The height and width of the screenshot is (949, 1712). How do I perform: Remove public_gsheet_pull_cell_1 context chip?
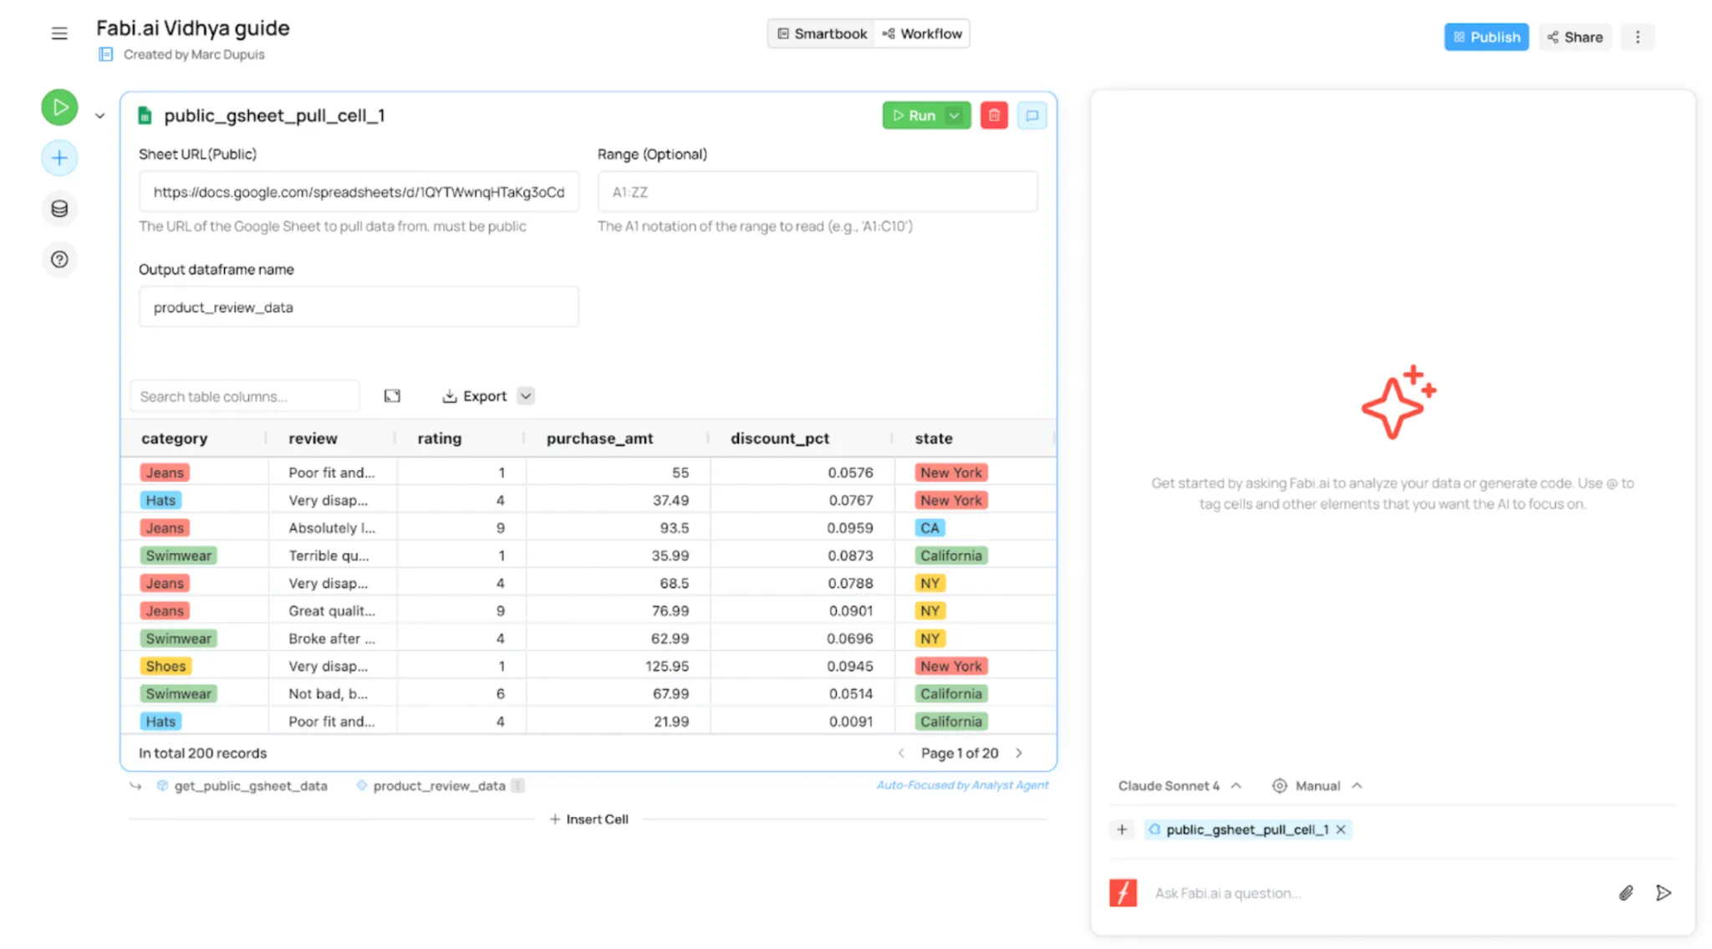(x=1341, y=829)
